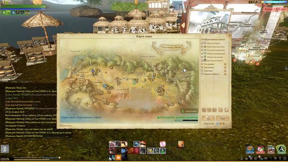Toggle the Дом региональн. checkbox

point(202,60)
